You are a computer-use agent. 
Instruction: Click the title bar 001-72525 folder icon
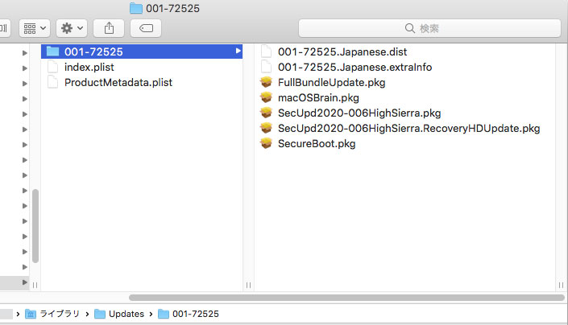pyautogui.click(x=136, y=8)
